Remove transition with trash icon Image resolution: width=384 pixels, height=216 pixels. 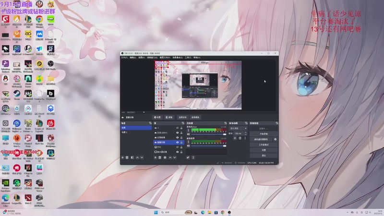click(x=240, y=138)
